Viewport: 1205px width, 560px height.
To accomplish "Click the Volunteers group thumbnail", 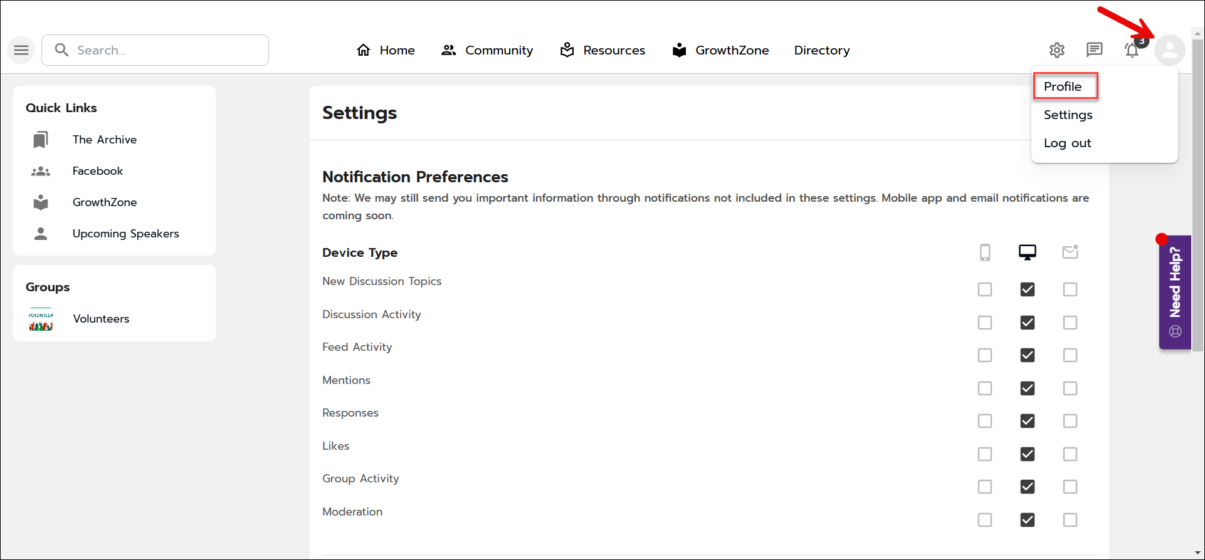I will 41,319.
